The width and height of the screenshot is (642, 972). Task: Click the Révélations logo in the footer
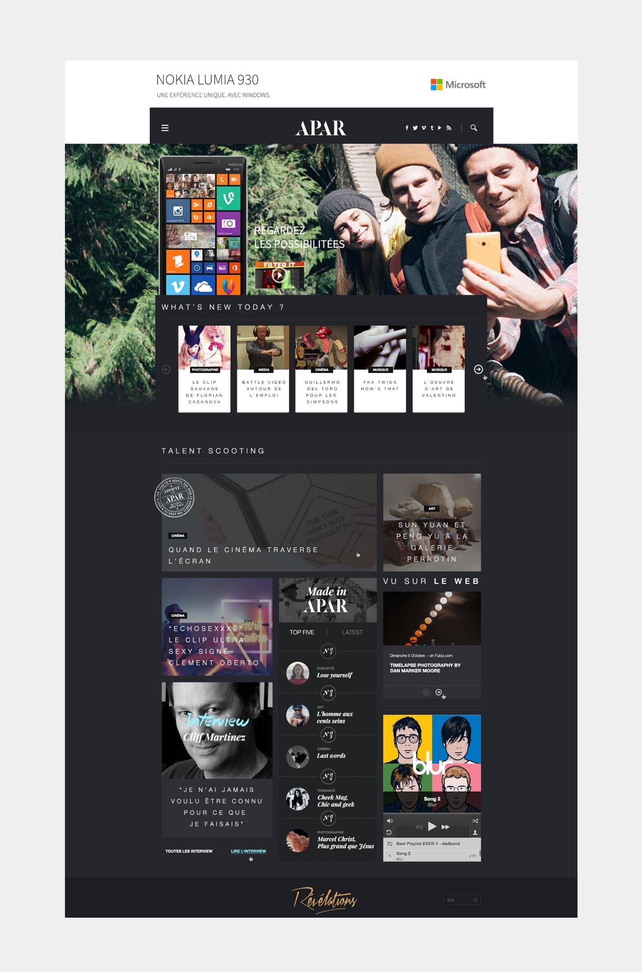[x=324, y=899]
